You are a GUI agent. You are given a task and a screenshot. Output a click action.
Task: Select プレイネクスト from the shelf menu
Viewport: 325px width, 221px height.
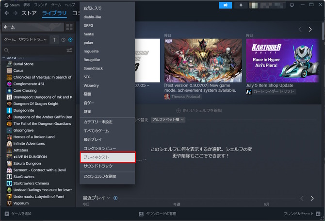point(107,157)
